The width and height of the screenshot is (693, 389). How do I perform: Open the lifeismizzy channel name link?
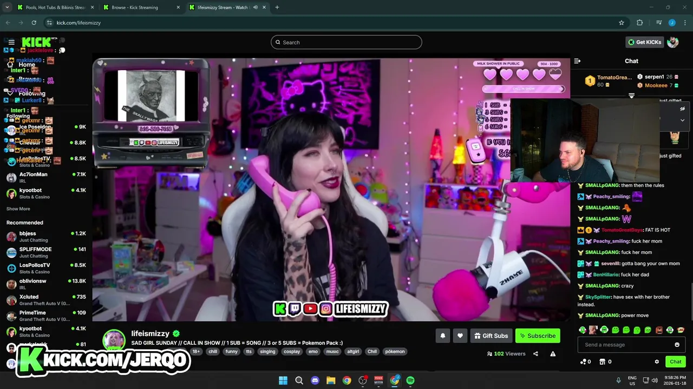tap(151, 333)
